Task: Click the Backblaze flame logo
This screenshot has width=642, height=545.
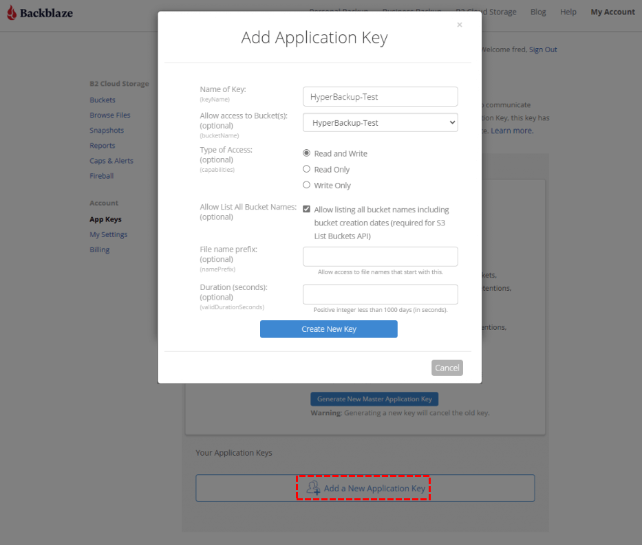Action: (12, 13)
